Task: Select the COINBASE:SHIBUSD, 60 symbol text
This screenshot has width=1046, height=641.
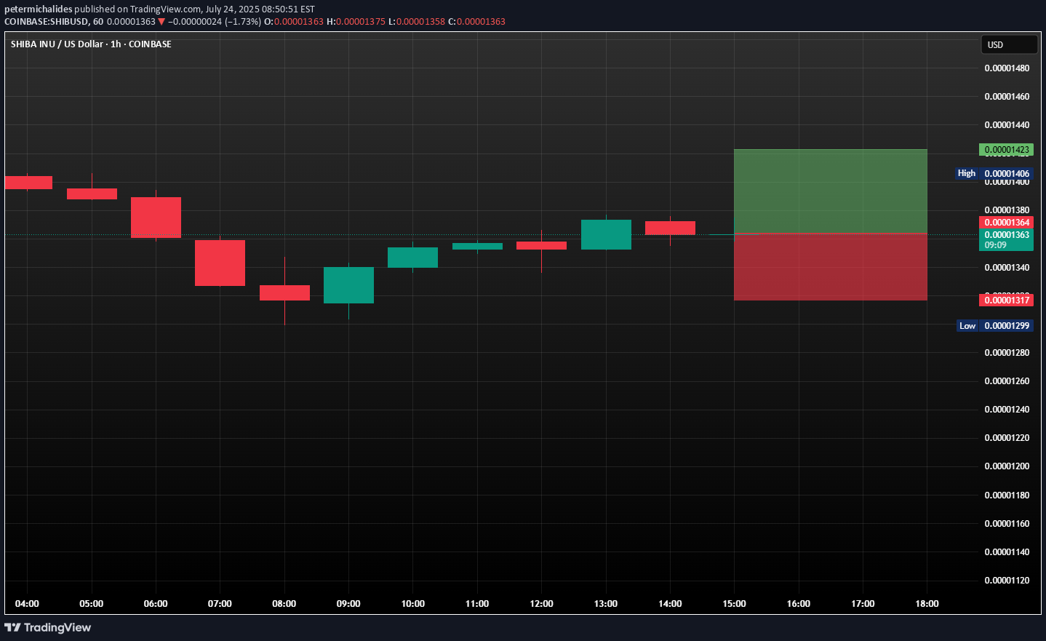Action: tap(54, 22)
